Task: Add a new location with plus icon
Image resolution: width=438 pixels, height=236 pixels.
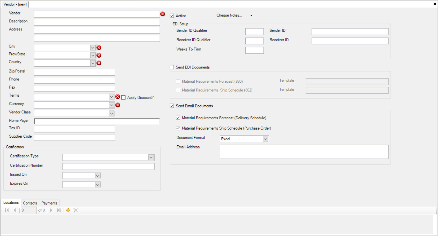Action: (x=68, y=210)
